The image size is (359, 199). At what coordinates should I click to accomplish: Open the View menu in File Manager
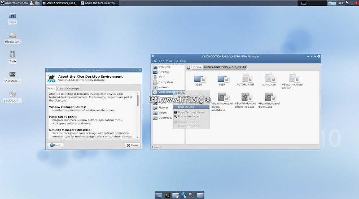coord(169,61)
